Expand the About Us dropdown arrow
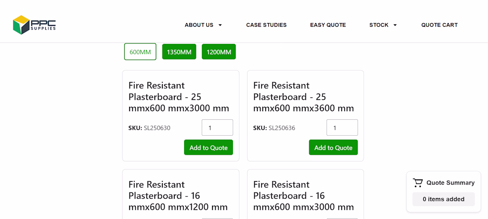 [x=220, y=25]
